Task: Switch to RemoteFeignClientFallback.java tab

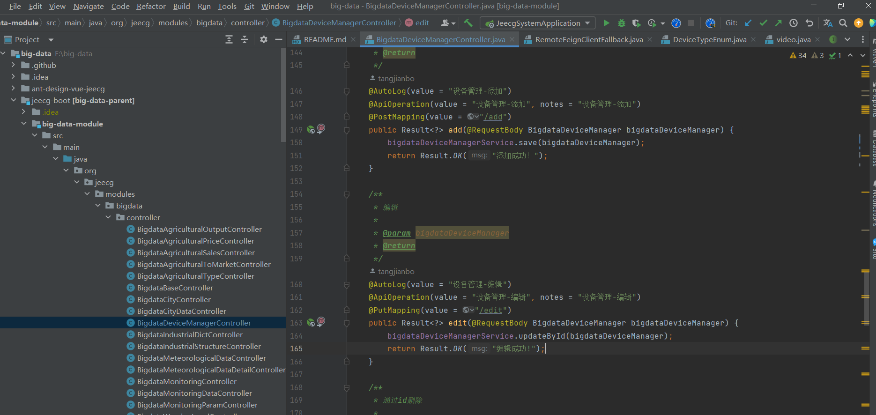Action: click(x=588, y=39)
